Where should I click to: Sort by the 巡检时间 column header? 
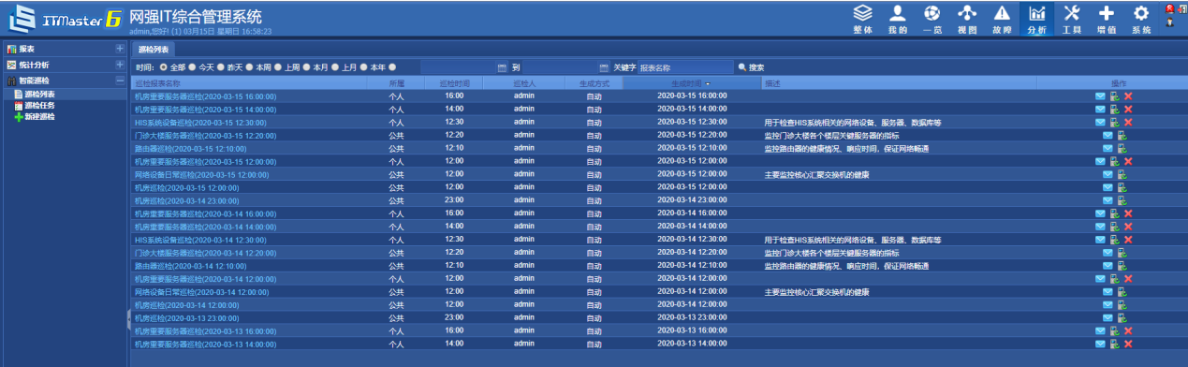(x=454, y=83)
